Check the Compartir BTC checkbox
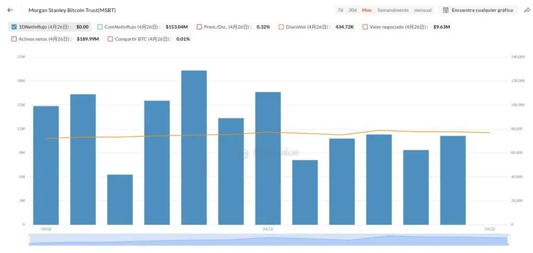Image resolution: width=533 pixels, height=253 pixels. tap(110, 39)
